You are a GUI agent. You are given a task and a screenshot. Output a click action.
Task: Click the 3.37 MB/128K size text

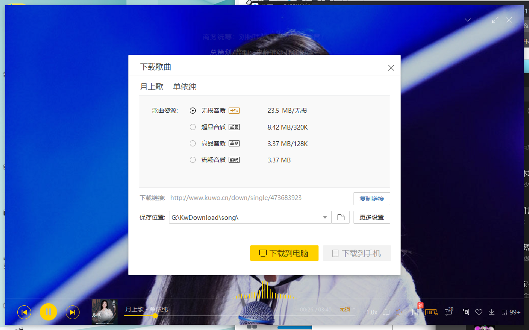[288, 143]
